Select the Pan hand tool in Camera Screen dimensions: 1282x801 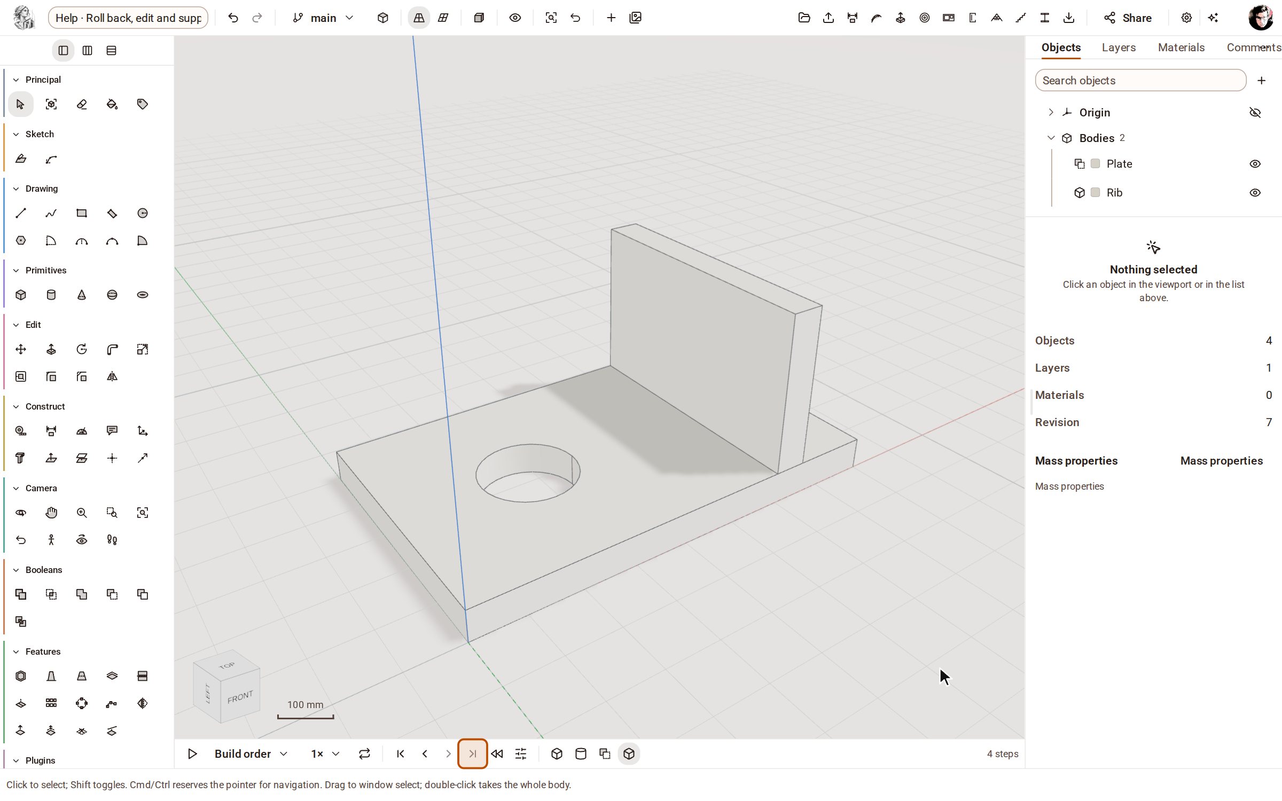tap(51, 513)
